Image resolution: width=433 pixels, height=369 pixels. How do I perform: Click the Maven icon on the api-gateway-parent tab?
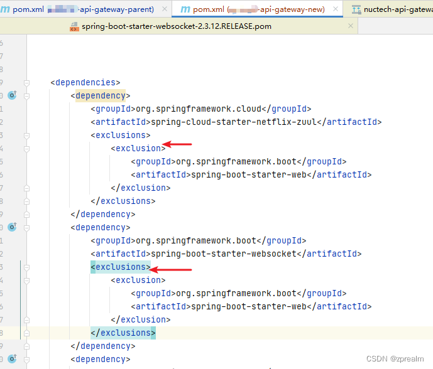coord(5,9)
